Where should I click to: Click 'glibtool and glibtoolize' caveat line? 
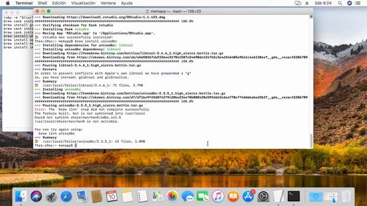point(81,77)
